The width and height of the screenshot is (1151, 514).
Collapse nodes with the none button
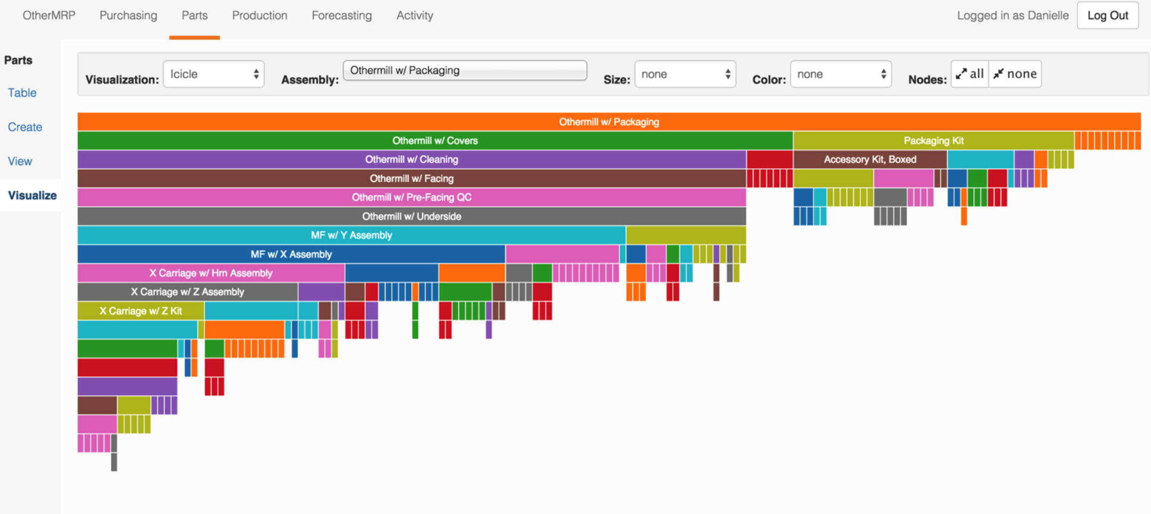tap(1015, 74)
